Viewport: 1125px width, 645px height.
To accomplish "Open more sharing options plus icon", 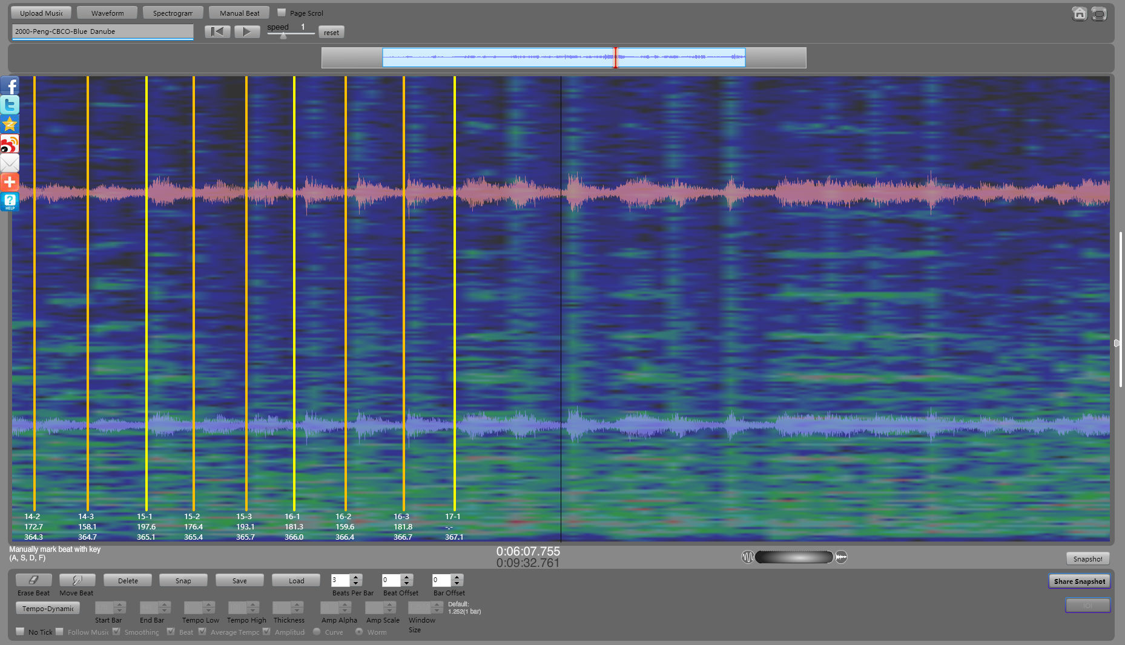I will [10, 182].
